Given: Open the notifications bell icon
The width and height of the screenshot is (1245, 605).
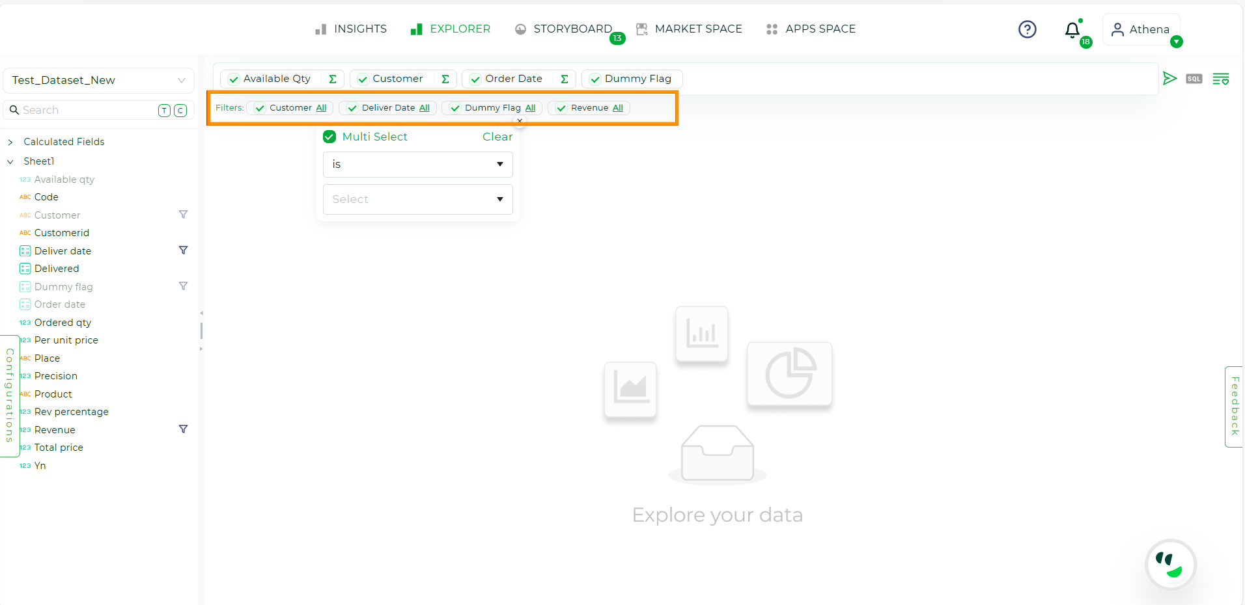Looking at the screenshot, I should tap(1071, 30).
